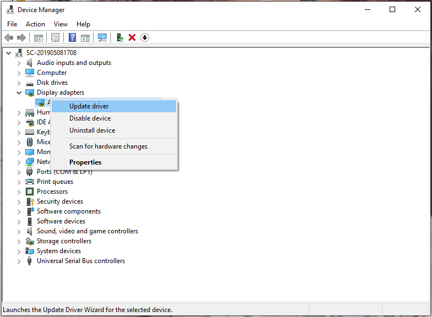Screen dimensions: 432x317
Task: Click the Keyboards category icon
Action: 30,132
